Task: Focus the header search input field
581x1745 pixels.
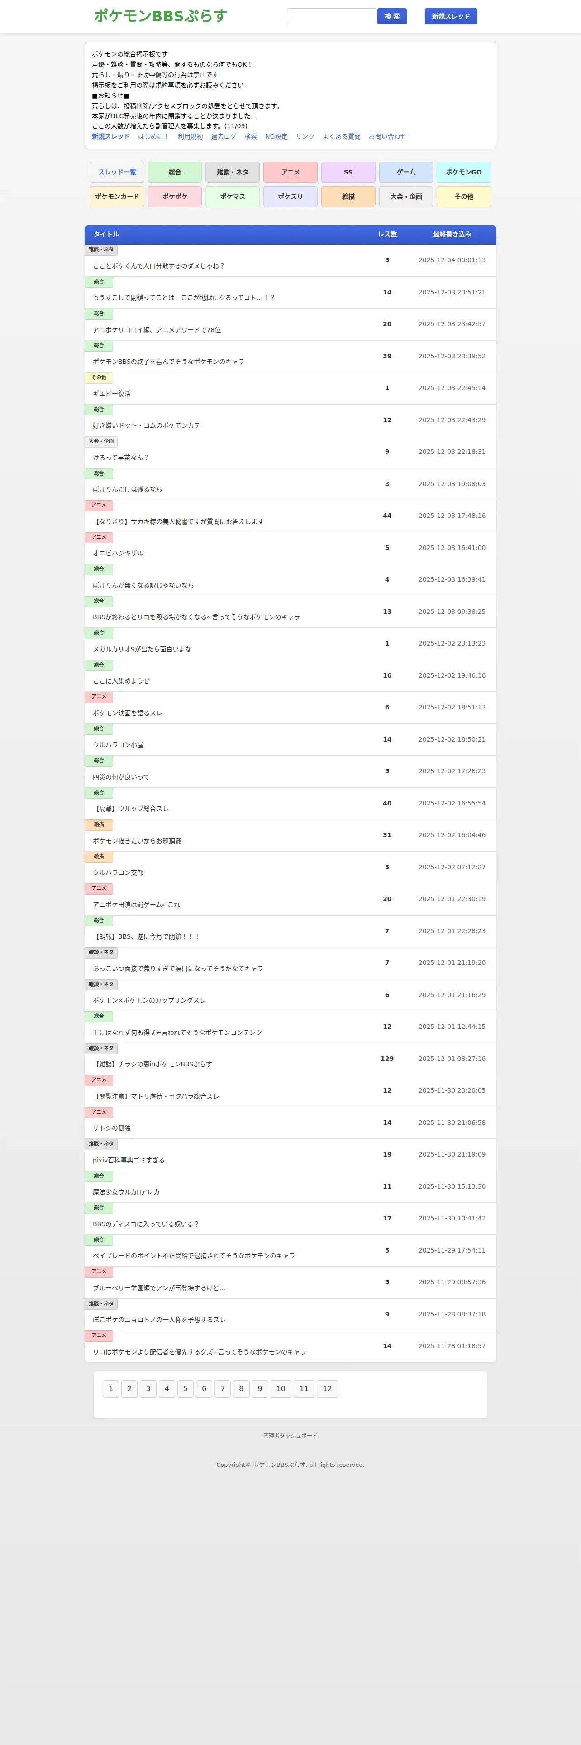Action: click(x=331, y=16)
